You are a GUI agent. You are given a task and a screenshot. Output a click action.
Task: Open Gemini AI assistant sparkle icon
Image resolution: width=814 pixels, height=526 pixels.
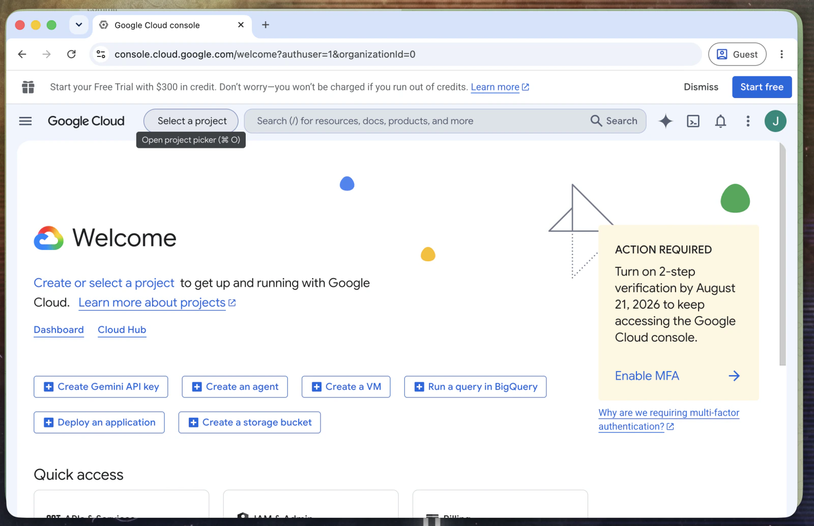[x=665, y=121]
